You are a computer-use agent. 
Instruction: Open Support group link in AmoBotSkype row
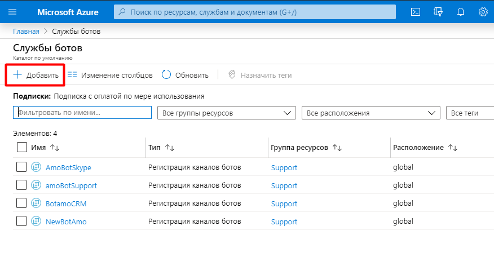pos(284,168)
